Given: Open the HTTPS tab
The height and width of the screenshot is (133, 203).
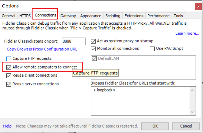Looking at the screenshot, I should tap(25, 16).
